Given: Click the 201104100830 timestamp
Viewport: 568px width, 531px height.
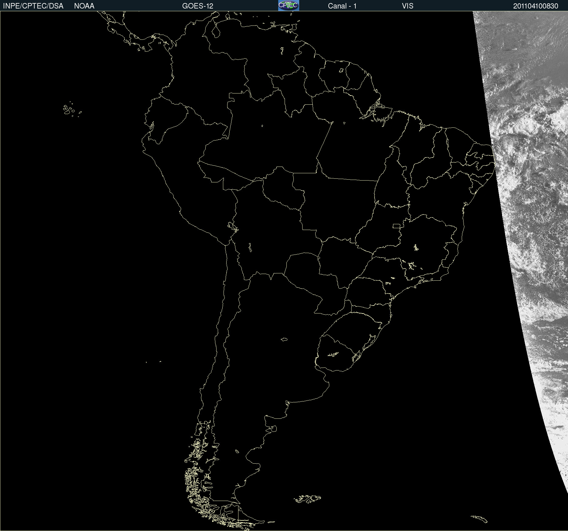Looking at the screenshot, I should (536, 6).
